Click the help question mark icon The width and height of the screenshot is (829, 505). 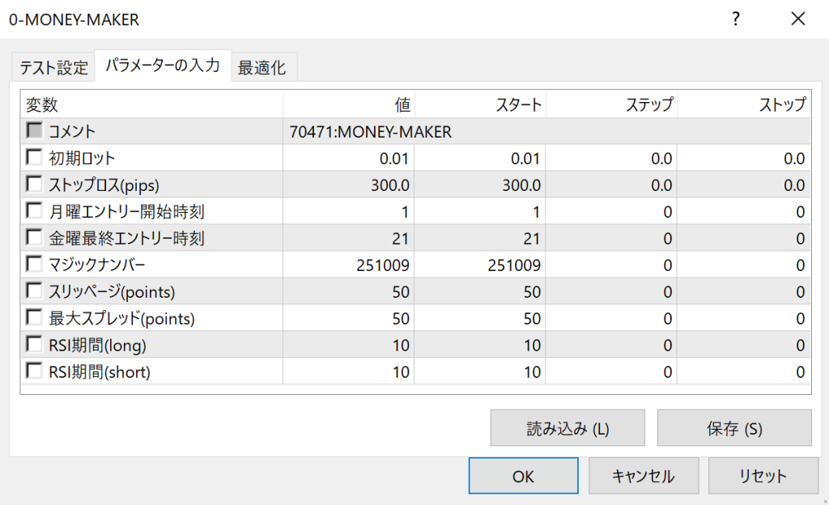[x=736, y=19]
